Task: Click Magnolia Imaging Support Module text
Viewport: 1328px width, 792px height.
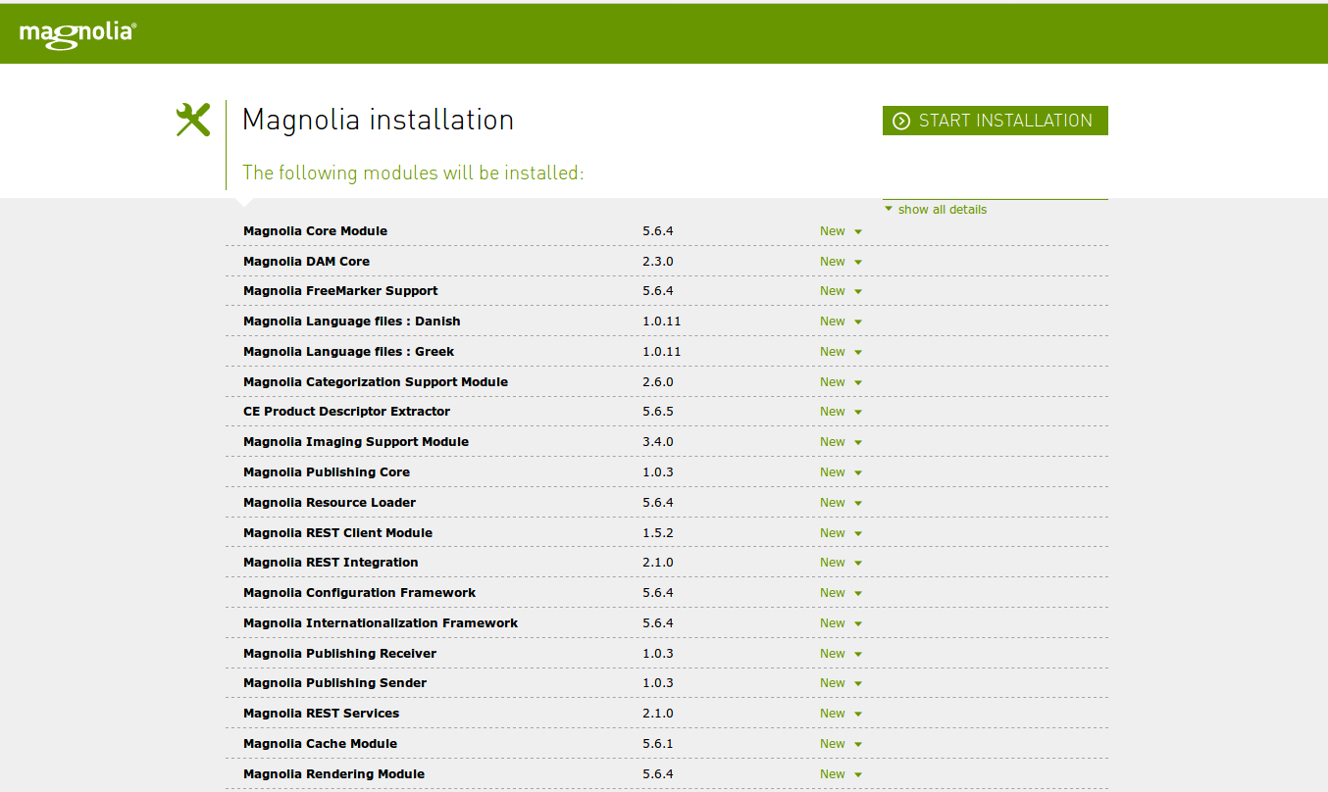Action: (x=356, y=442)
